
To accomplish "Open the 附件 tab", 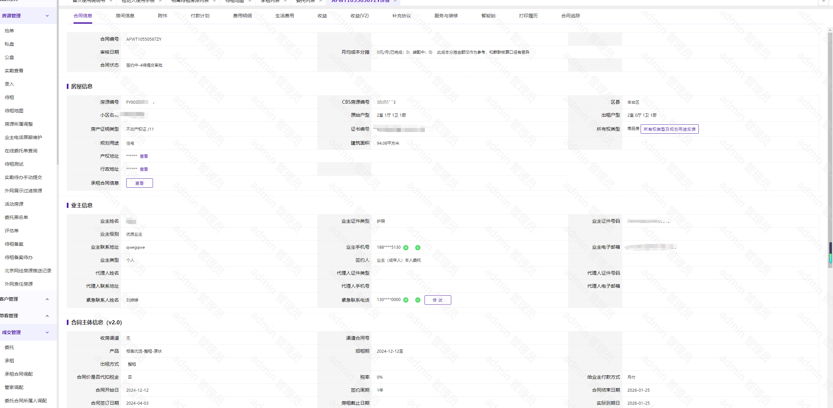I will click(163, 16).
